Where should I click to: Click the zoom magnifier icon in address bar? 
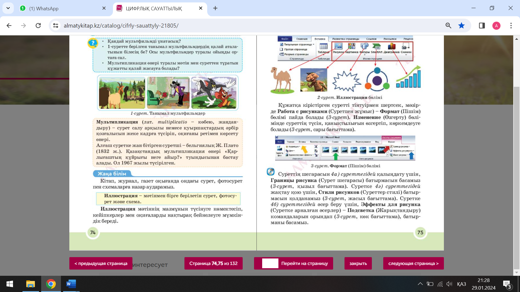tap(448, 26)
